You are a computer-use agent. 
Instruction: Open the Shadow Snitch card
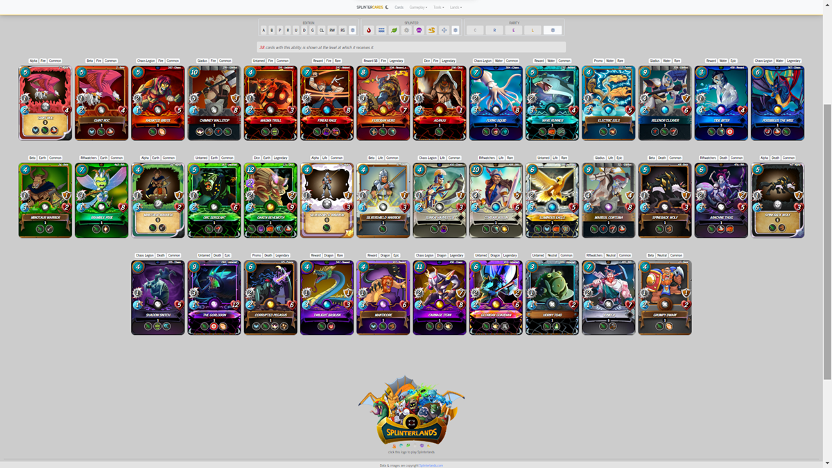(158, 297)
